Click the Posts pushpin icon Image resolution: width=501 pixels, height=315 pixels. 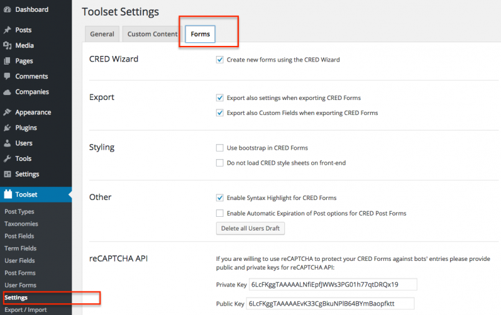point(7,30)
